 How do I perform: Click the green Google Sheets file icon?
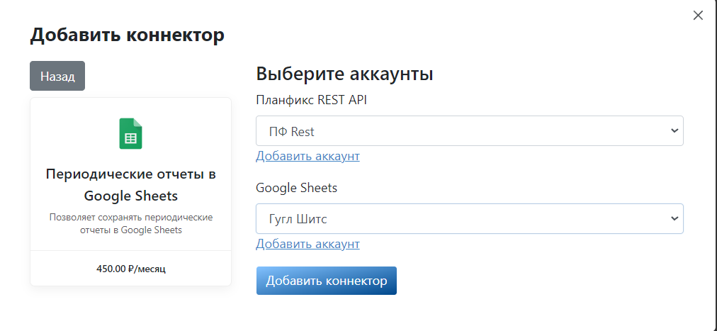tap(131, 133)
